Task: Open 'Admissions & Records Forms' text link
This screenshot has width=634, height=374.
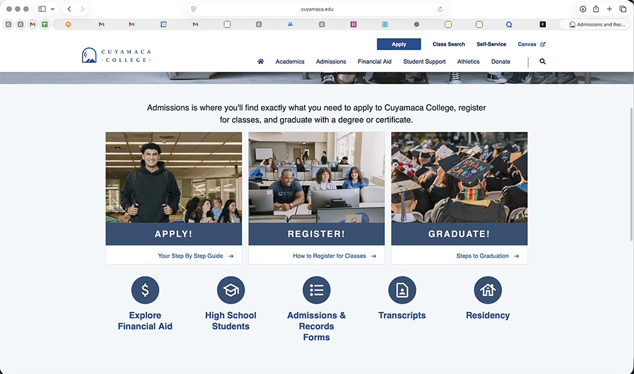Action: point(316,326)
